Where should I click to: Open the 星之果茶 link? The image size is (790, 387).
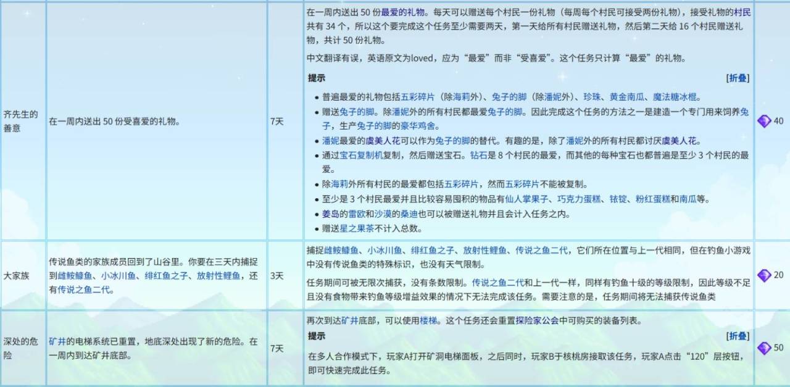tap(357, 228)
